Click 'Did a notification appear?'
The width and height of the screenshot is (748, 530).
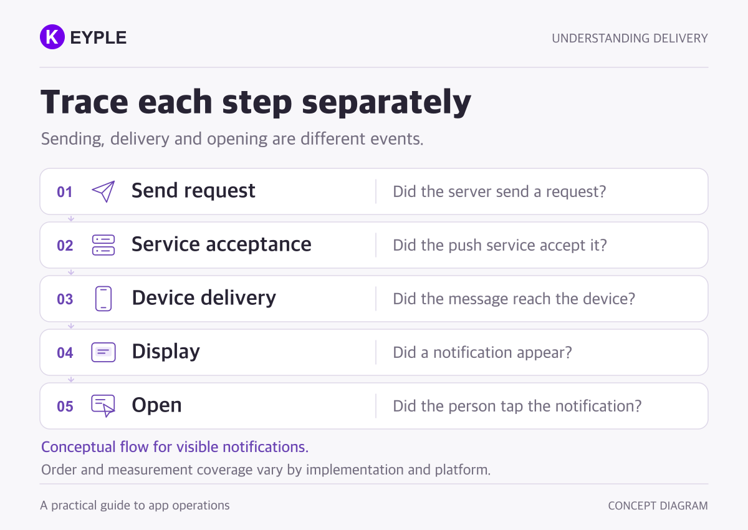click(x=482, y=352)
